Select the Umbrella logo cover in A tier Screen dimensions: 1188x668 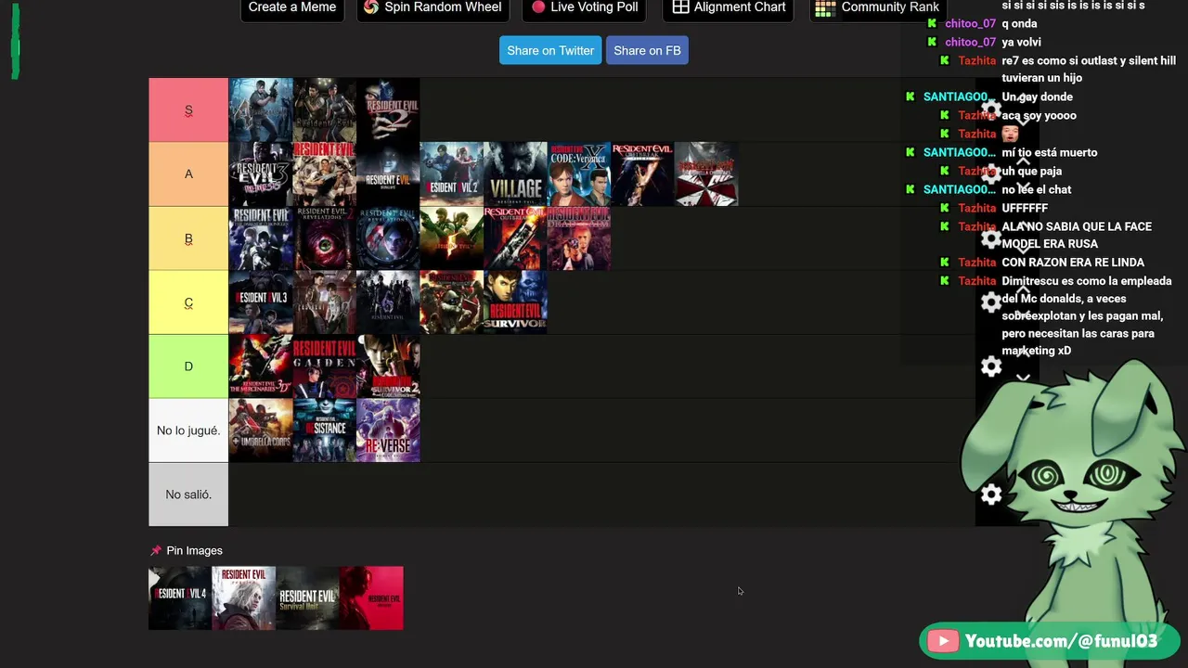[x=706, y=173]
